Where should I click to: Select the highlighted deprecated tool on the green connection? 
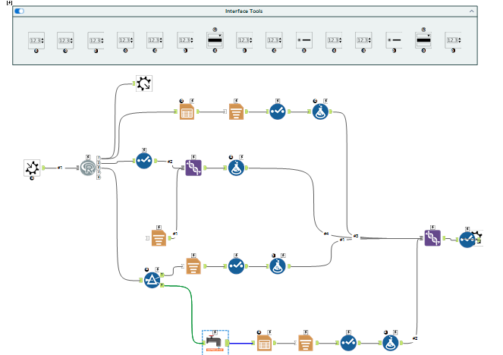point(215,343)
